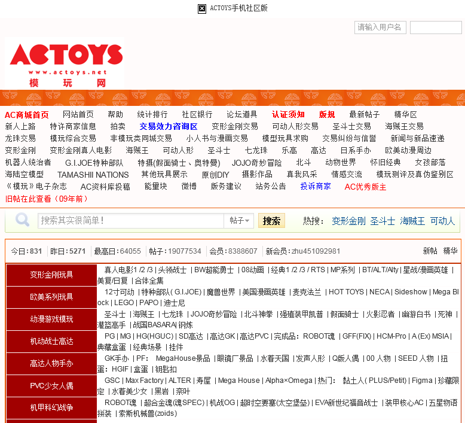Image resolution: width=465 pixels, height=423 pixels.
Task: Open 统计排行 menu item
Action: [152, 115]
